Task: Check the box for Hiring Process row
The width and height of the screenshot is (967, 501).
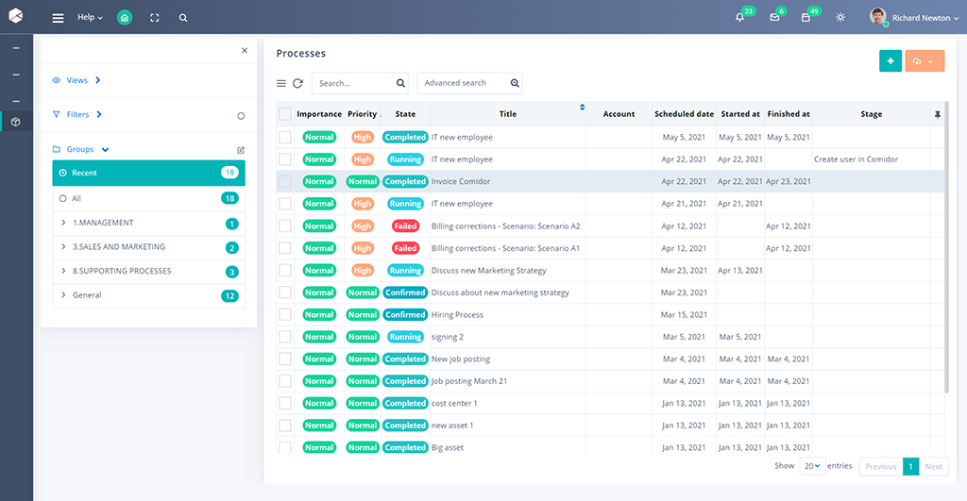Action: [285, 314]
